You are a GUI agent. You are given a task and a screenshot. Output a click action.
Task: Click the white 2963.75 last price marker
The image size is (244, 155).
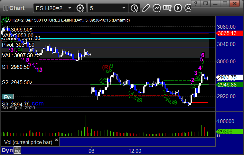pos(229,77)
